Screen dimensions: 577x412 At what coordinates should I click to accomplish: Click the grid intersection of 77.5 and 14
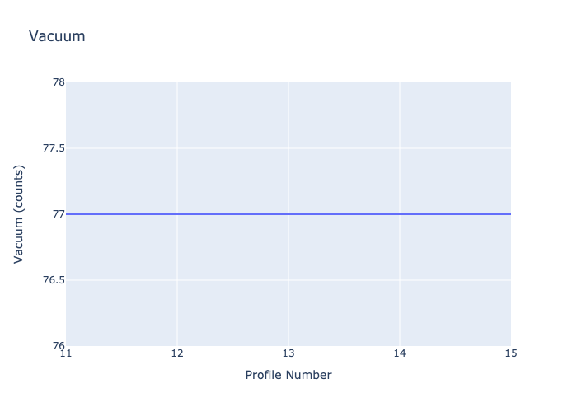coord(400,148)
